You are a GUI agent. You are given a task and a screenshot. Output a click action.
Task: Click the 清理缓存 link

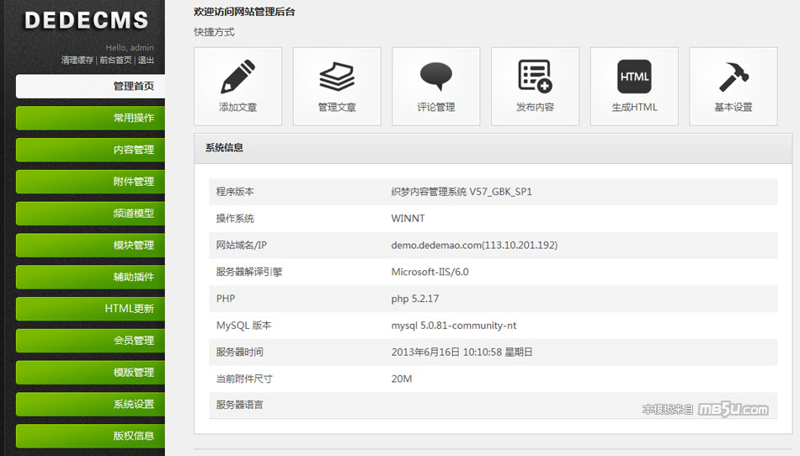77,61
